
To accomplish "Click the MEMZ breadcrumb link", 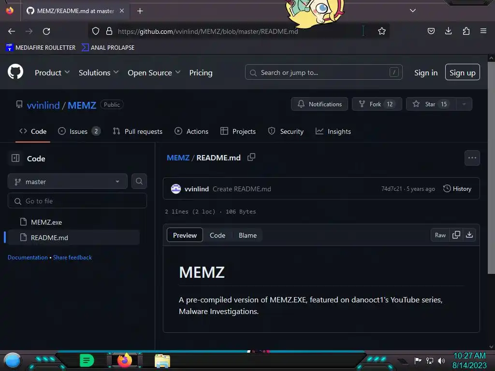I will 178,158.
